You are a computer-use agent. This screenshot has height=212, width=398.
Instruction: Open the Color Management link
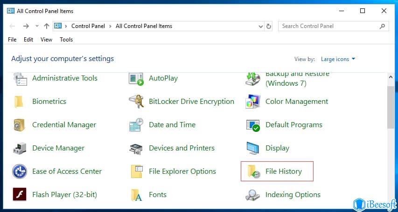[x=297, y=102]
